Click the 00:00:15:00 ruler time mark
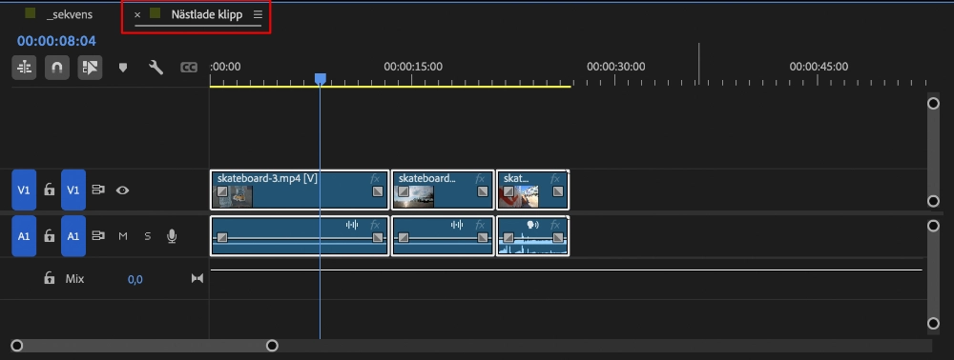The width and height of the screenshot is (954, 360). (x=413, y=67)
